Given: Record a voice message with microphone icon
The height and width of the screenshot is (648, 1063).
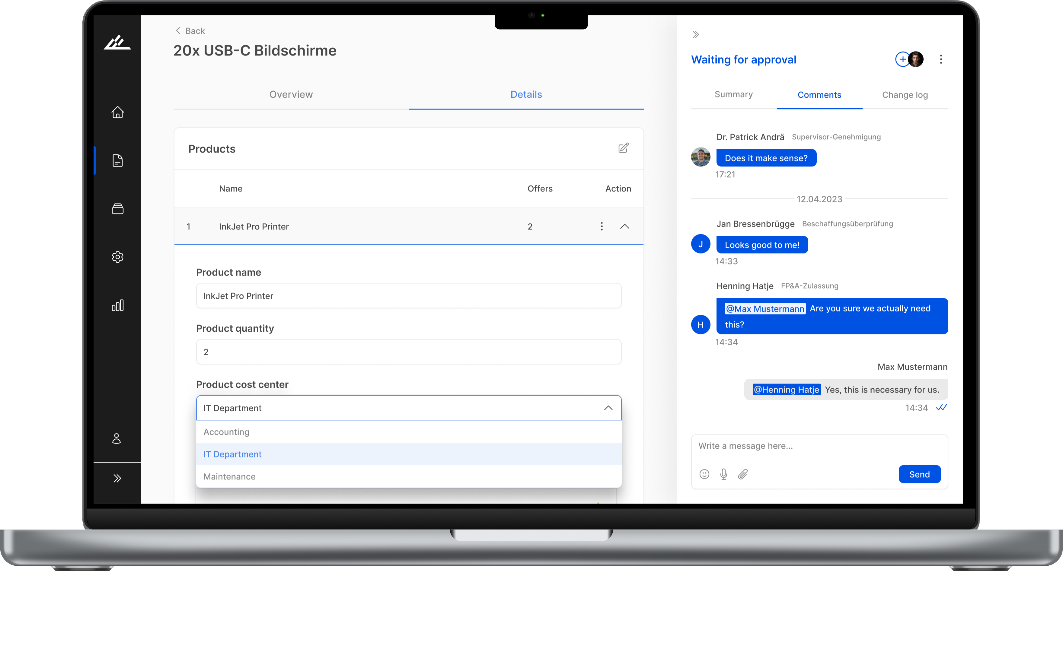Looking at the screenshot, I should tap(724, 474).
